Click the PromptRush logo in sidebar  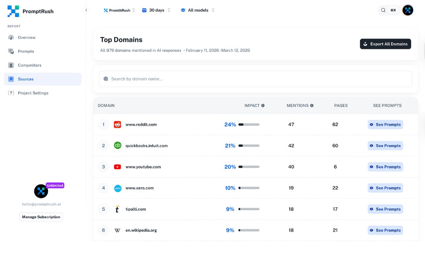[x=13, y=11]
